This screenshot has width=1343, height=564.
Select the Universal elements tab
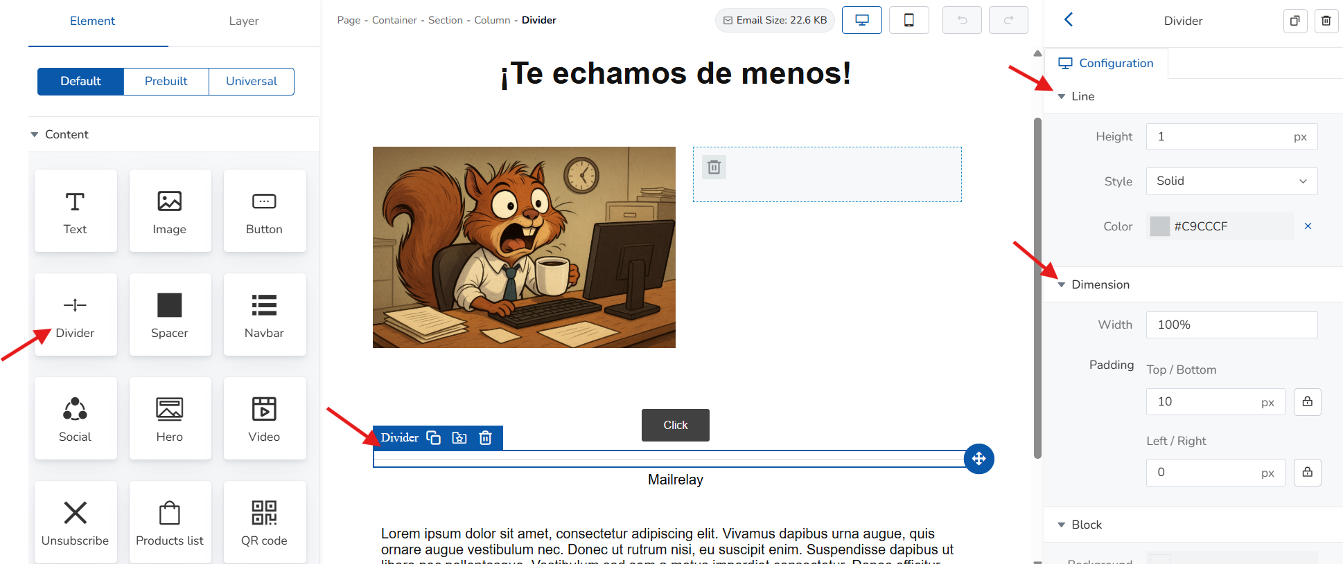(252, 82)
